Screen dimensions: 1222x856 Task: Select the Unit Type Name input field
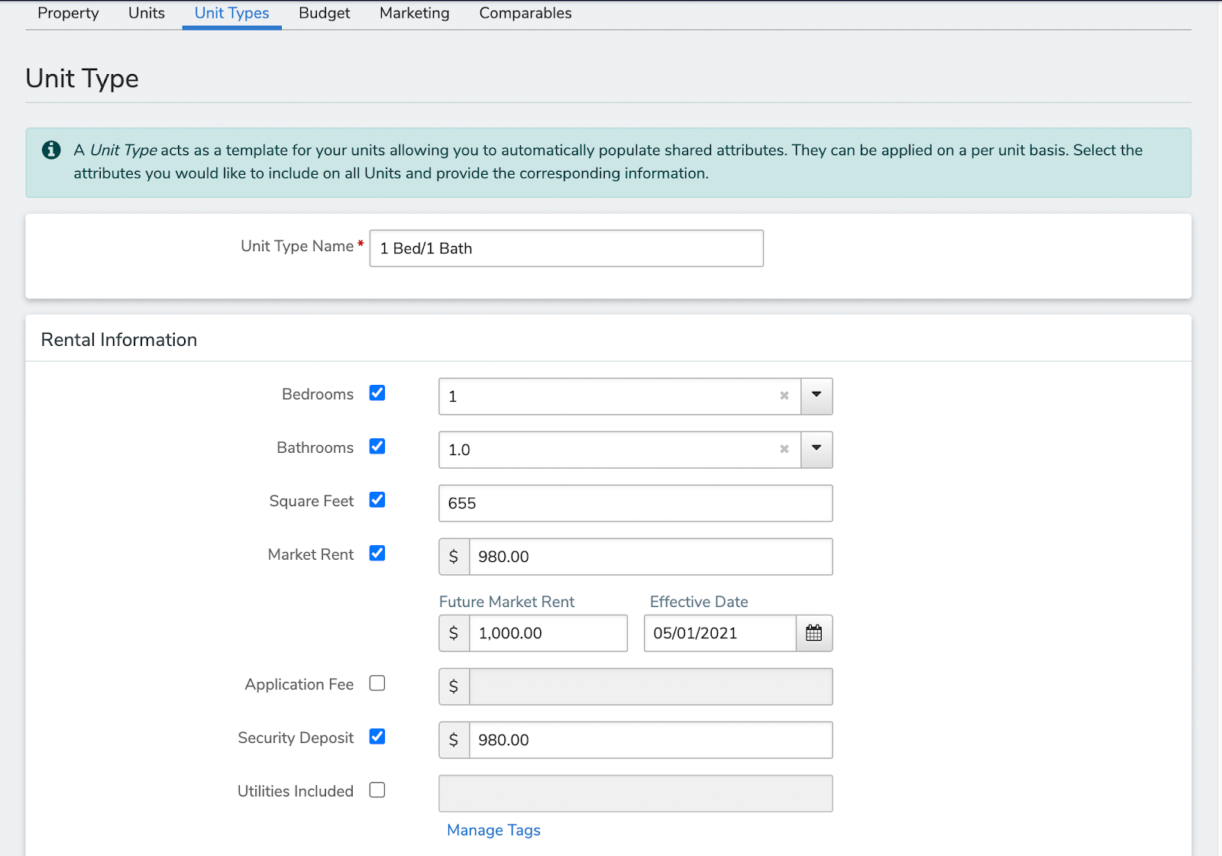565,248
